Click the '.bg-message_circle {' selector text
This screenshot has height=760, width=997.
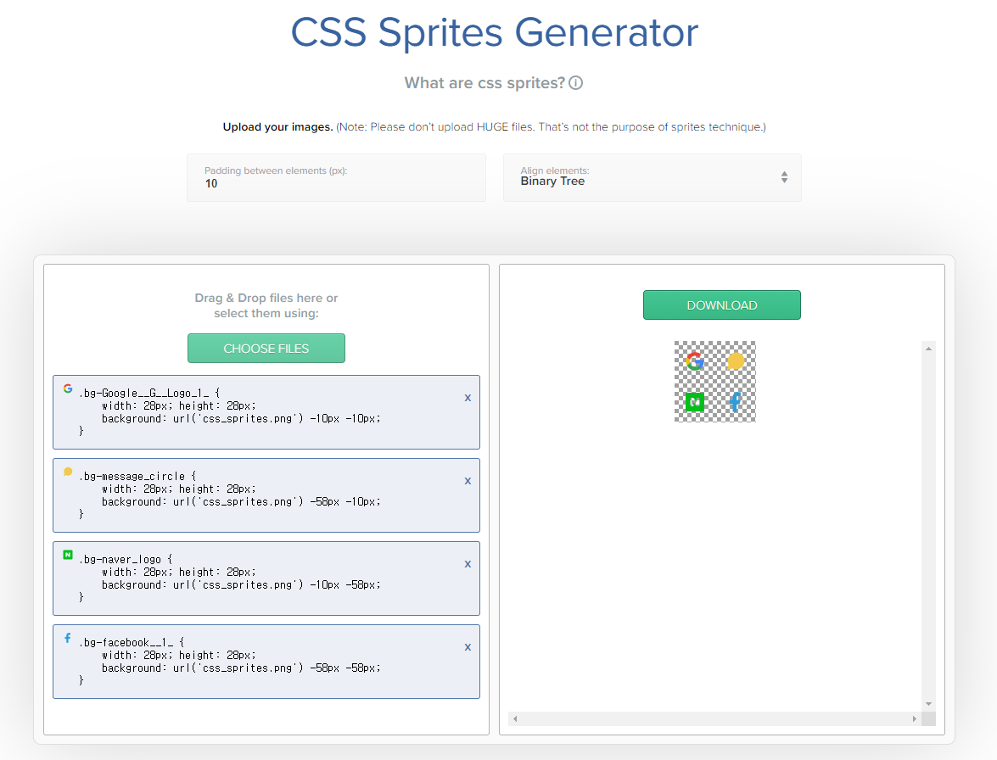tap(138, 477)
